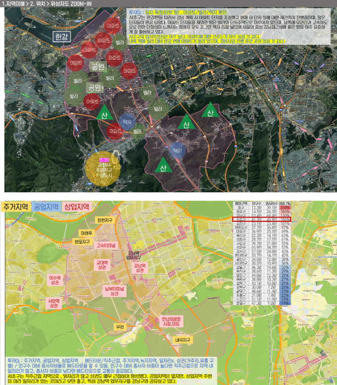Select the 서초구 cell in the highlighted row
Image resolution: width=337 pixels, height=385 pixels.
click(x=241, y=220)
